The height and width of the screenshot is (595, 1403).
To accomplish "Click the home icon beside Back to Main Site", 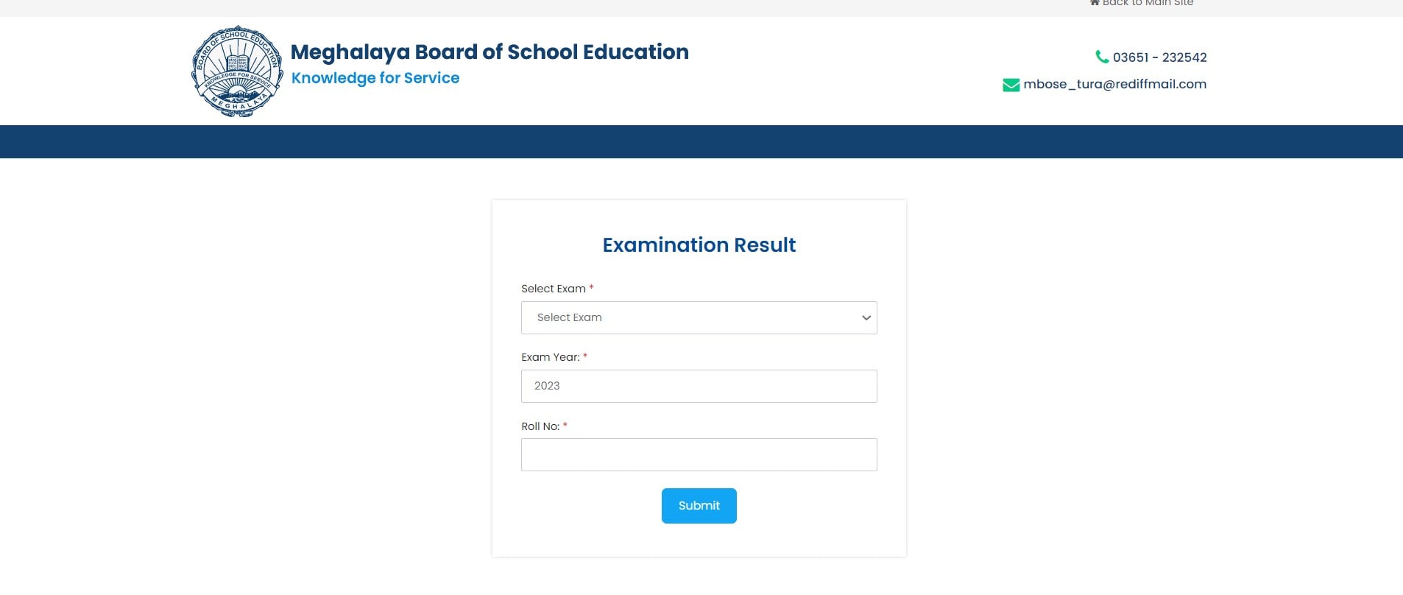I will pyautogui.click(x=1095, y=3).
